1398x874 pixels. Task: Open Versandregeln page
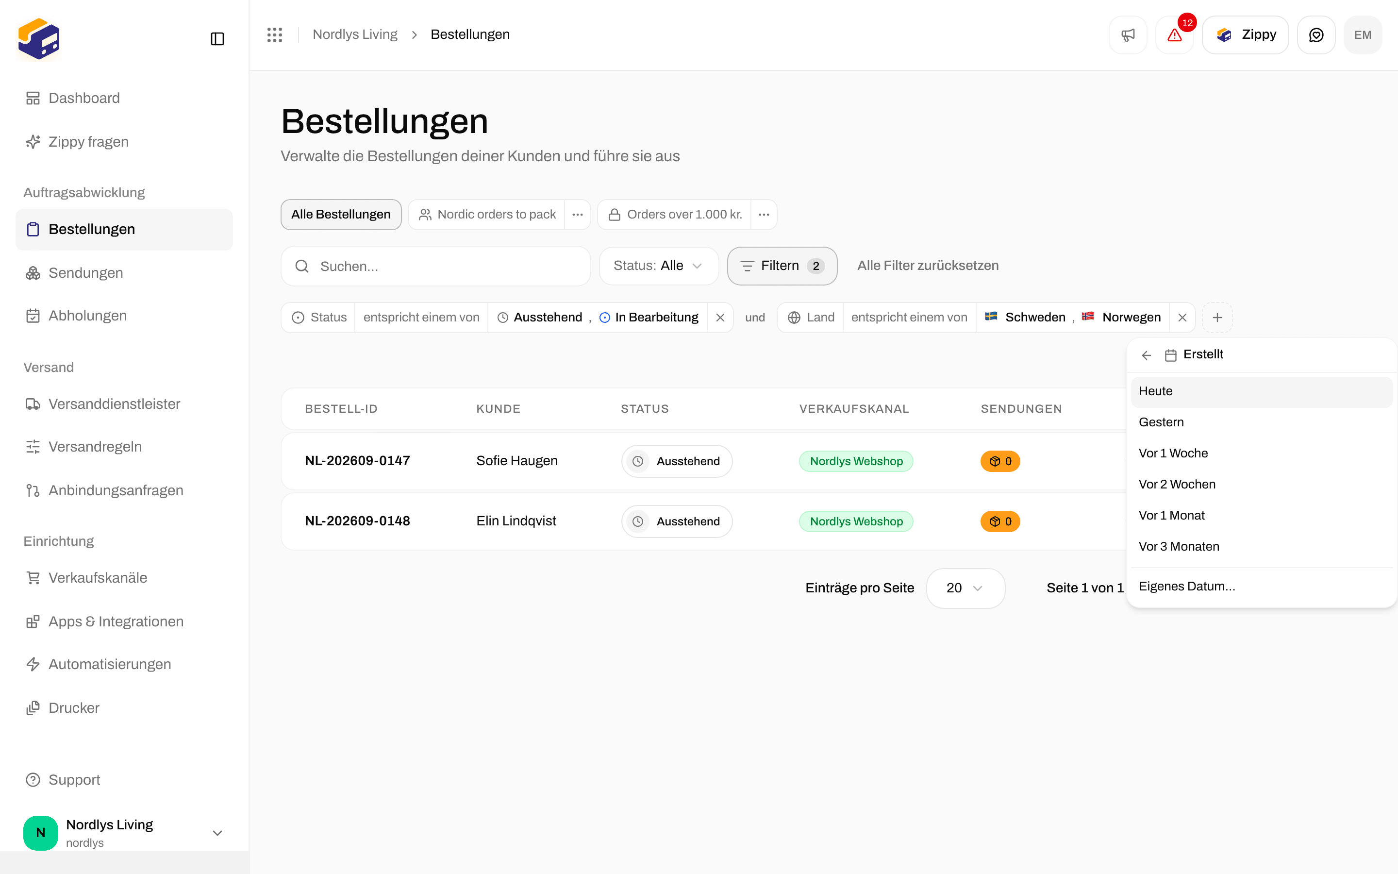tap(124, 447)
